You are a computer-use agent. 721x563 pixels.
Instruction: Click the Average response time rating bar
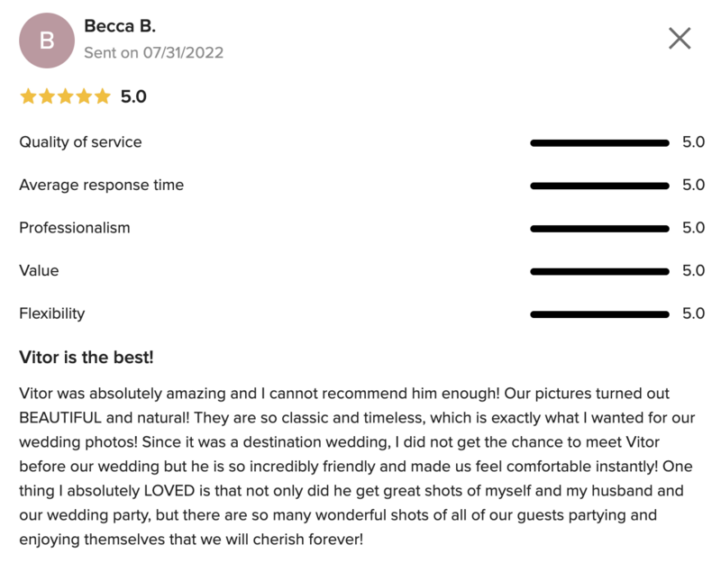(x=599, y=186)
